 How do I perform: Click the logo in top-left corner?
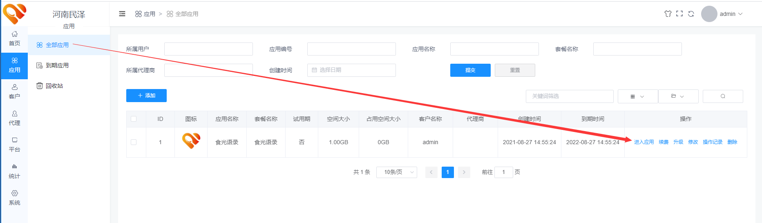[x=14, y=13]
